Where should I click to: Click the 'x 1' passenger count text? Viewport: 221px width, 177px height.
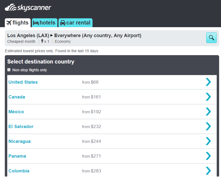tap(47, 42)
